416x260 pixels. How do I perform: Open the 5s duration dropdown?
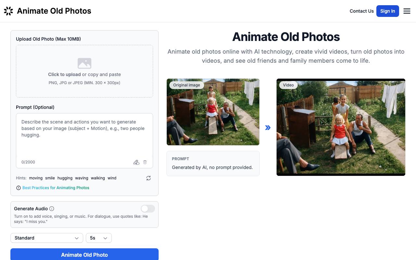click(x=99, y=238)
